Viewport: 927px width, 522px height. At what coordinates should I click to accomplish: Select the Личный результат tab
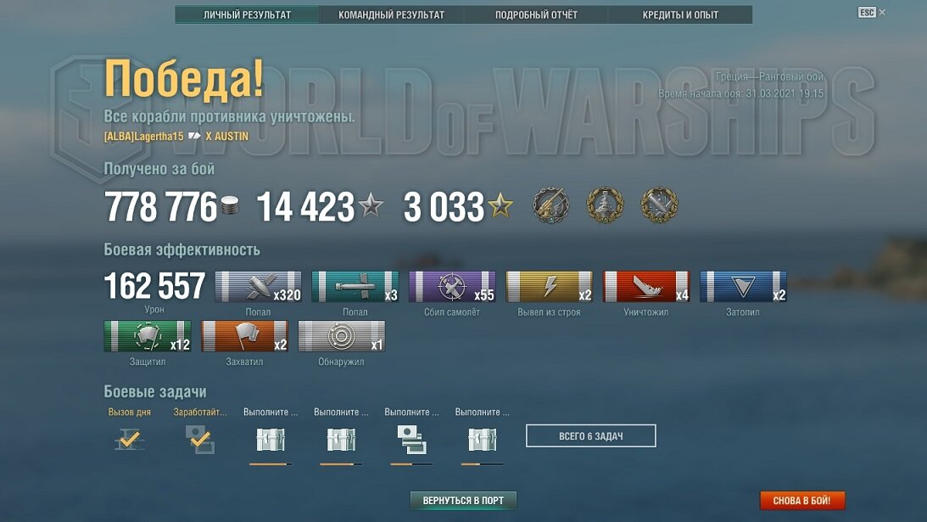coord(247,14)
